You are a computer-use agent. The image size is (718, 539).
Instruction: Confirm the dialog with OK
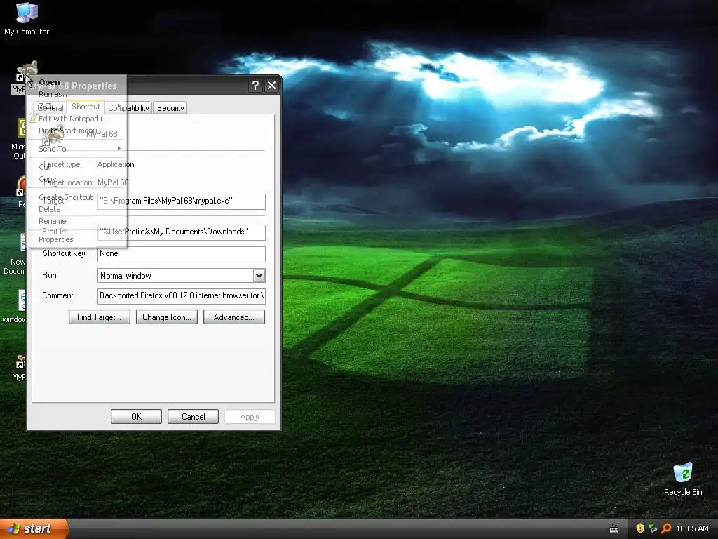pyautogui.click(x=137, y=417)
